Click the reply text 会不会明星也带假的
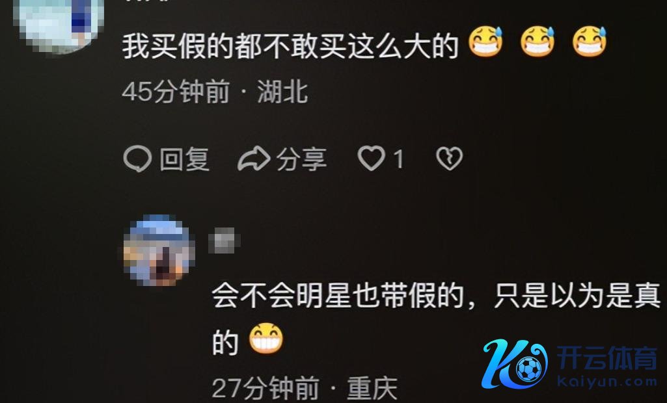The image size is (667, 403). [338, 296]
